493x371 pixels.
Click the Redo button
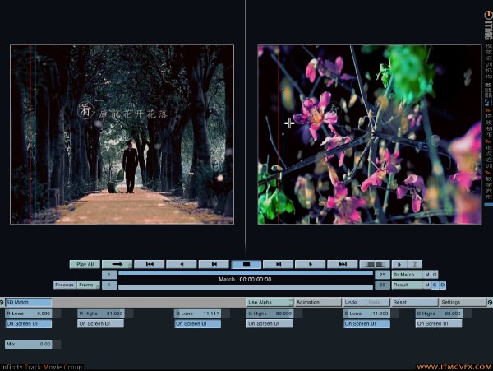pyautogui.click(x=378, y=302)
